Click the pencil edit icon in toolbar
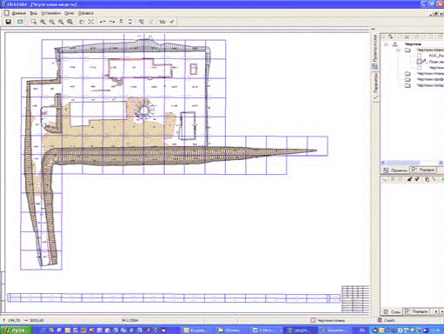This screenshot has height=334, width=444. pos(172,22)
